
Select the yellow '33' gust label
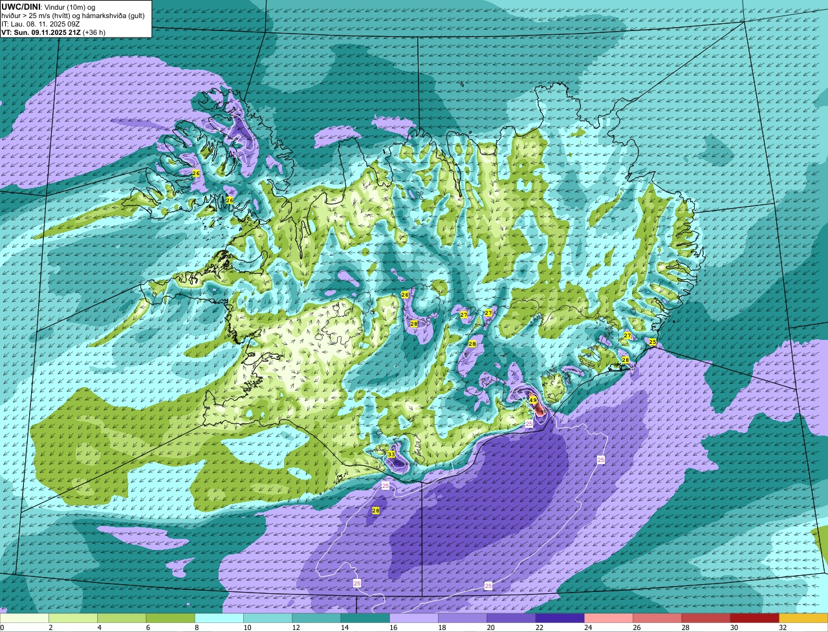click(x=391, y=455)
